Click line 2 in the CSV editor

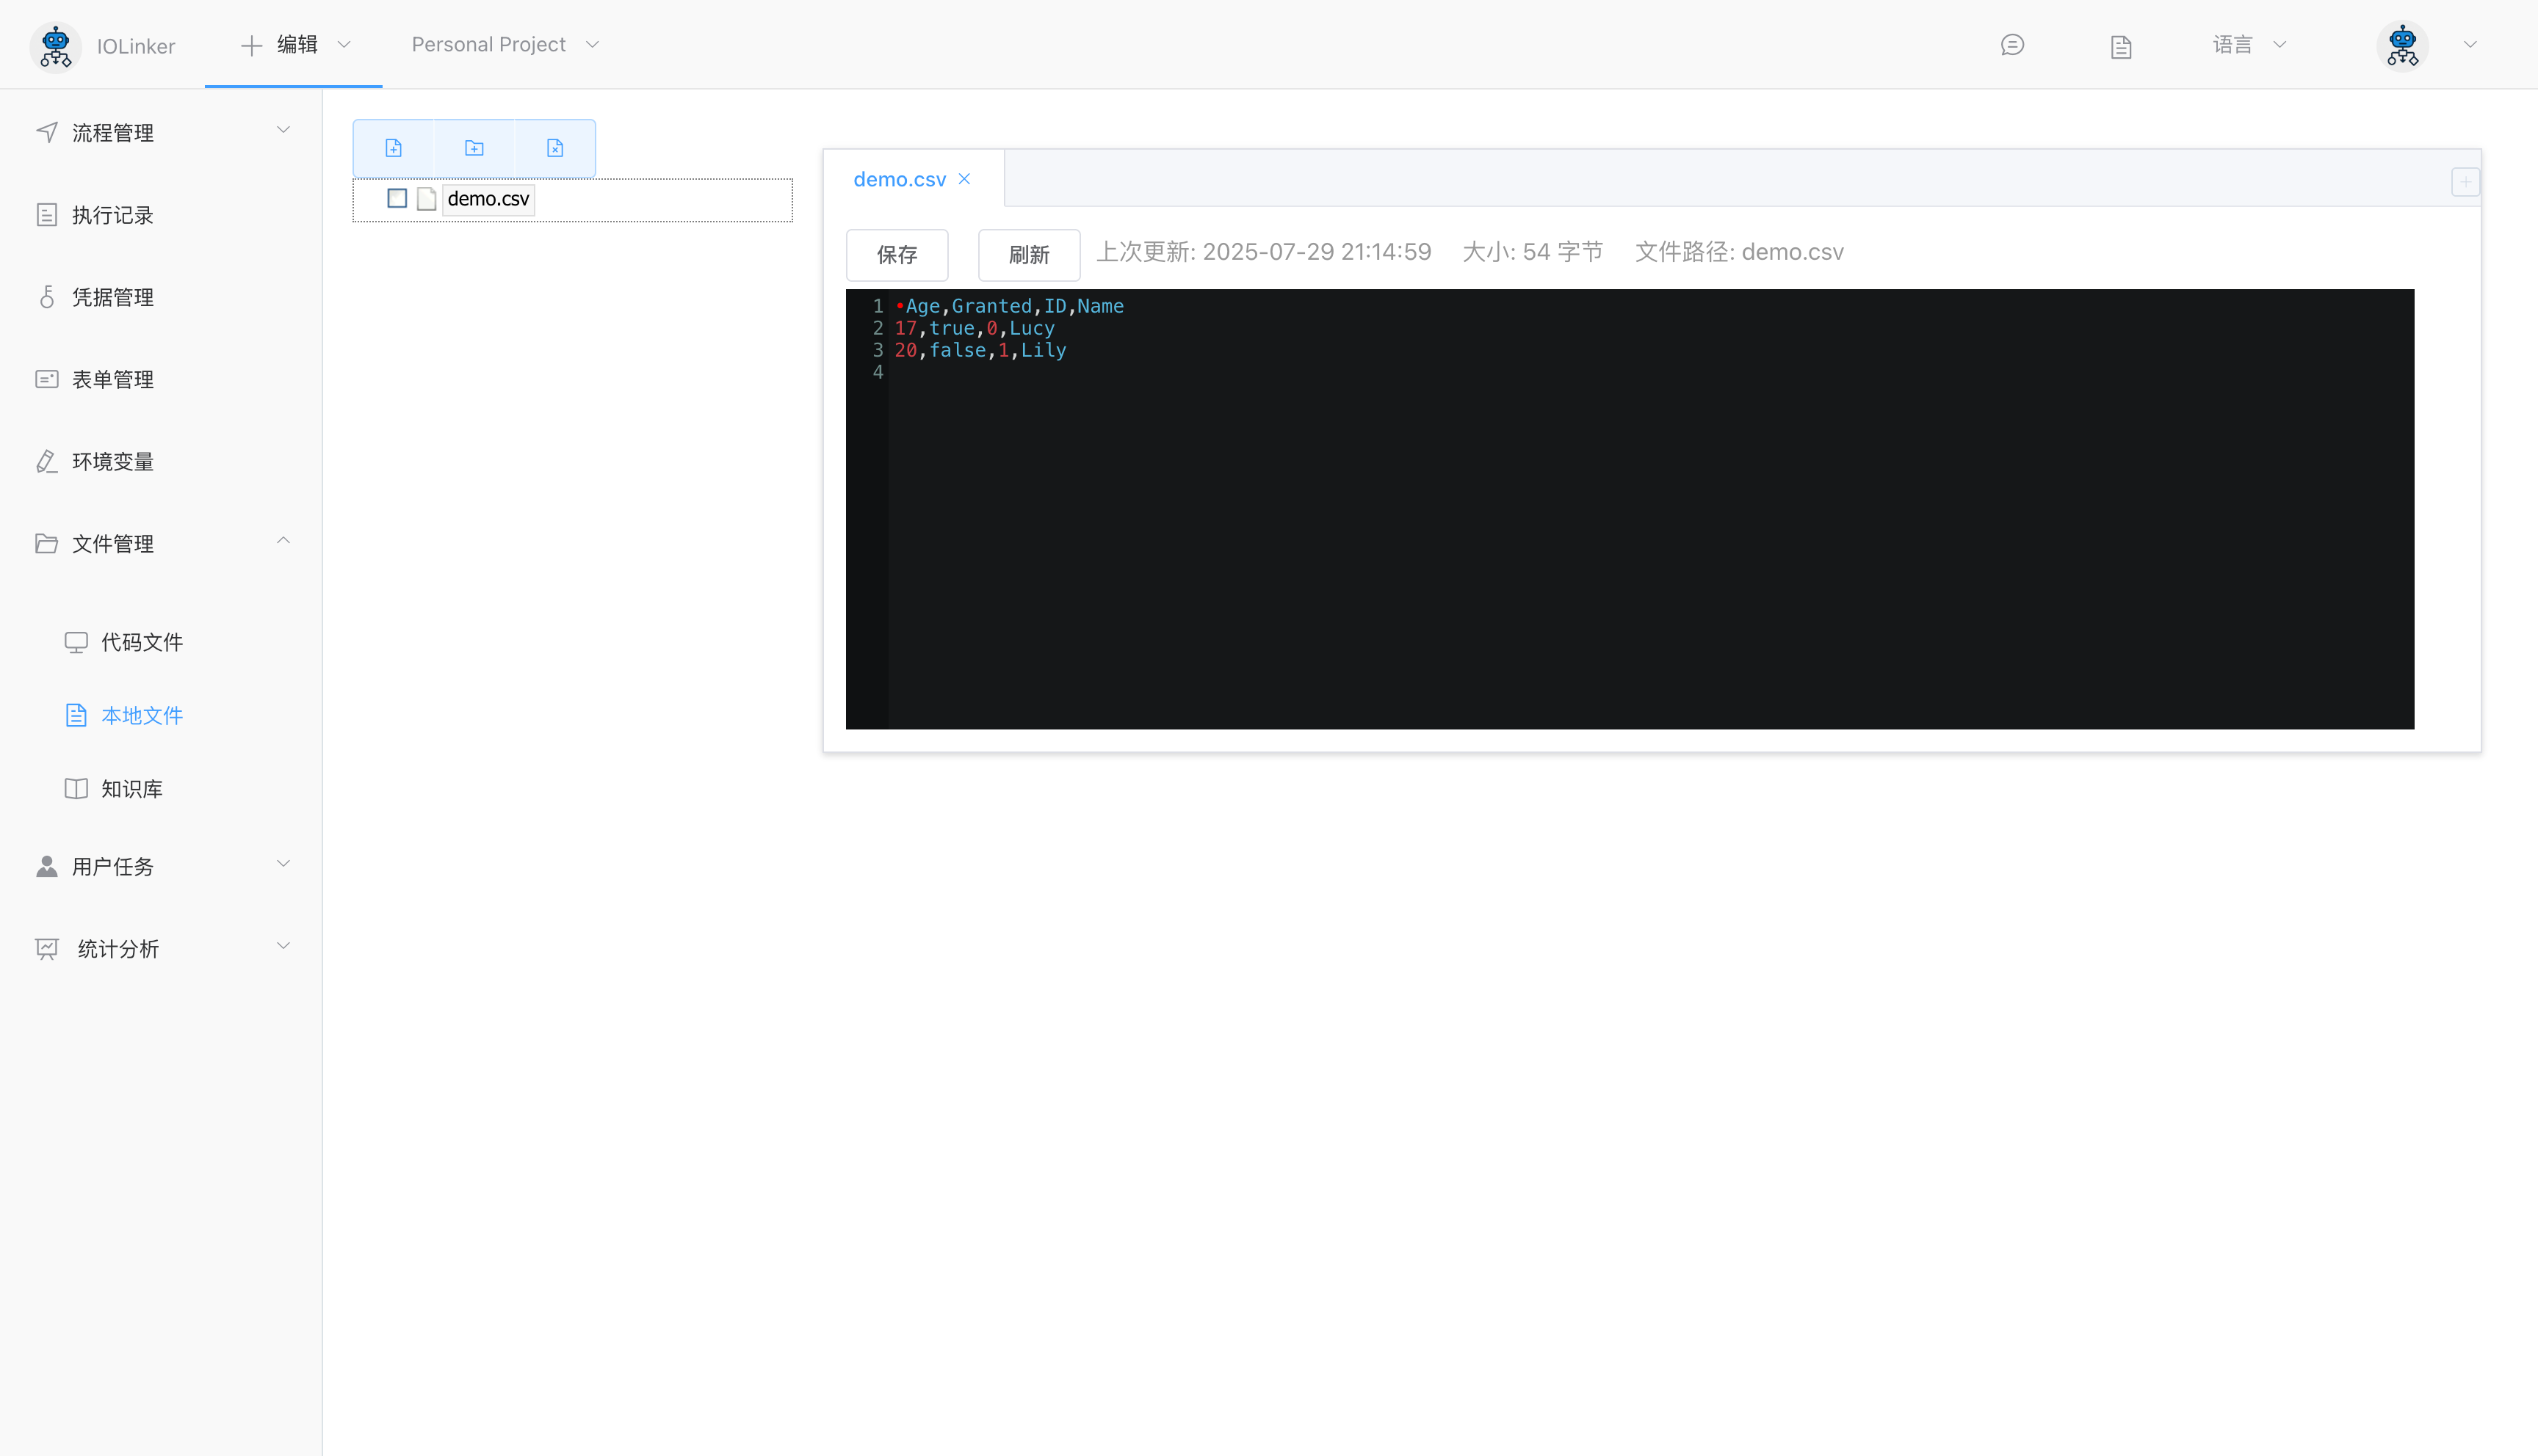point(975,328)
